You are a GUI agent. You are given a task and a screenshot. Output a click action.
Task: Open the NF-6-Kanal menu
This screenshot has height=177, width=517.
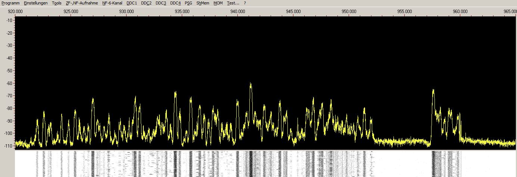(112, 3)
